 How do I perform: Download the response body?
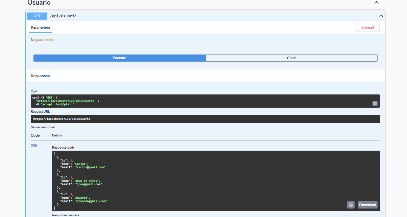pyautogui.click(x=367, y=204)
